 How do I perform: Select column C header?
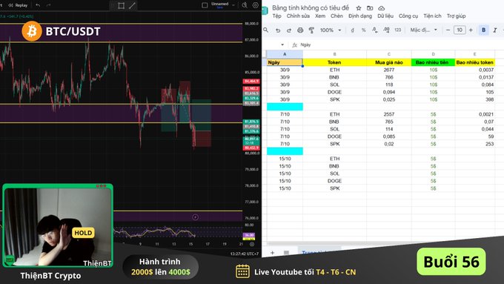tap(388, 54)
